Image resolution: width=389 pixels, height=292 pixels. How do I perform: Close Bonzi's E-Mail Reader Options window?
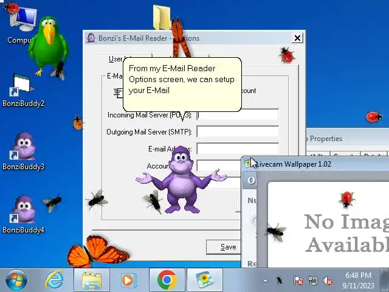click(297, 38)
